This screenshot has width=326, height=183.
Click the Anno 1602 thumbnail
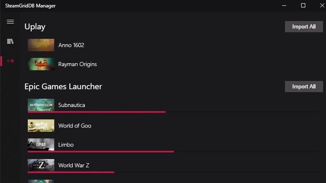(x=41, y=45)
